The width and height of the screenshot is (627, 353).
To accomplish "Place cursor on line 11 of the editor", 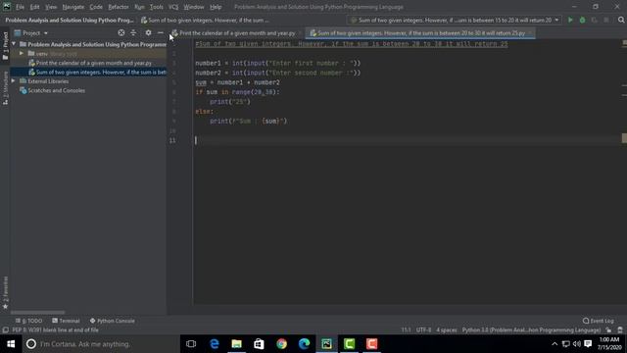I will coord(408,140).
